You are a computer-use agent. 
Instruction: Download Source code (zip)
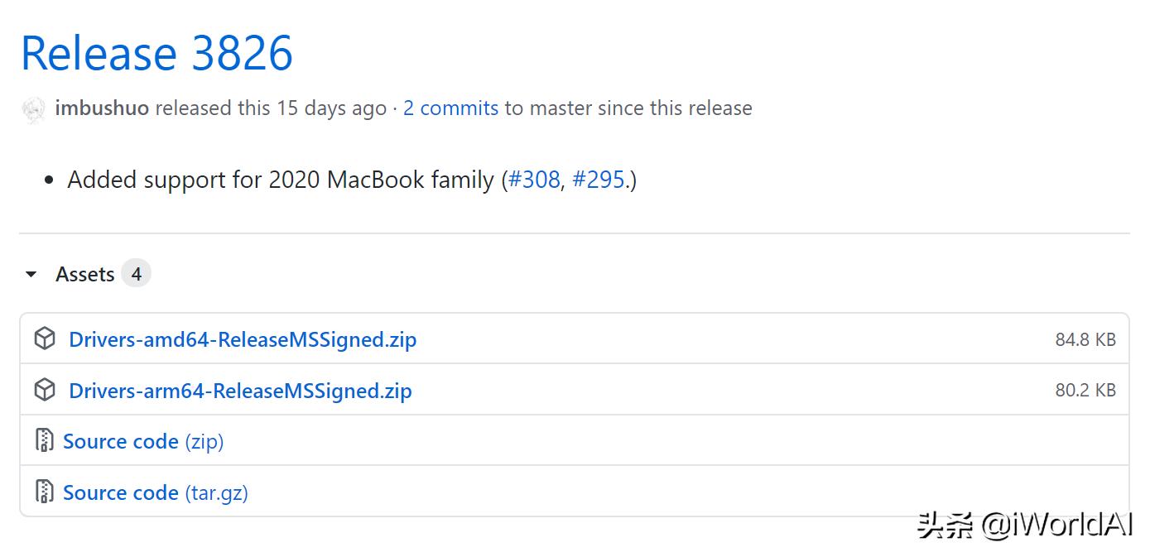tap(143, 441)
